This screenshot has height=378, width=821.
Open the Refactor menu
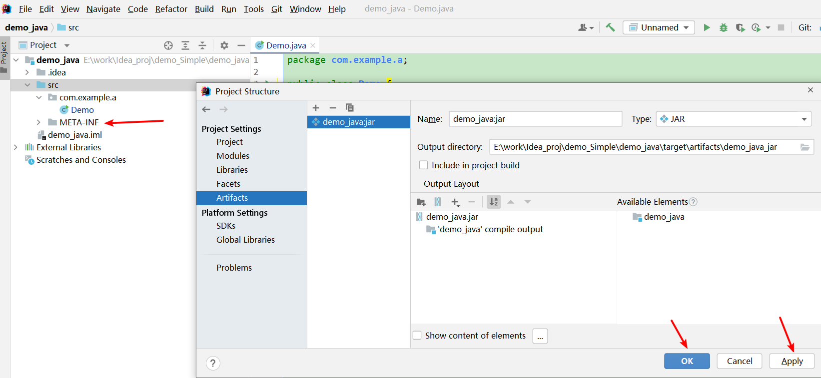(171, 9)
